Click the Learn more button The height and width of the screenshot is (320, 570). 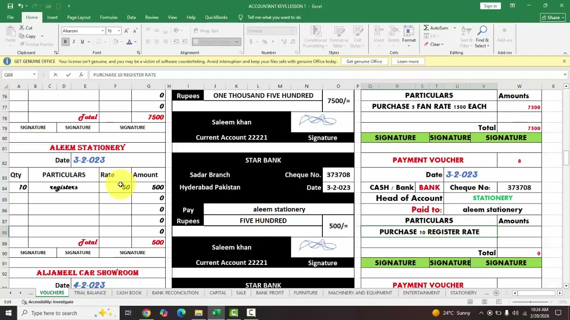[408, 61]
